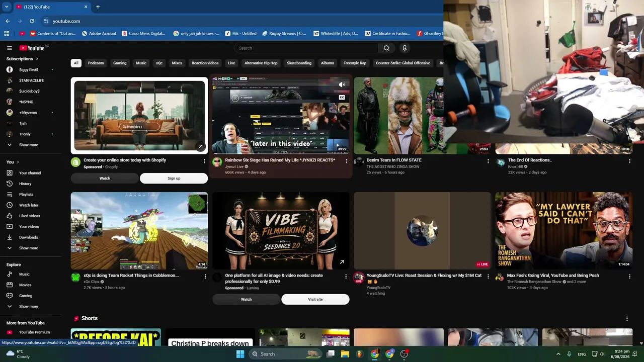Screen dimensions: 644x362
Task: Show more subscriptions below 1nonly
Action: (29, 145)
